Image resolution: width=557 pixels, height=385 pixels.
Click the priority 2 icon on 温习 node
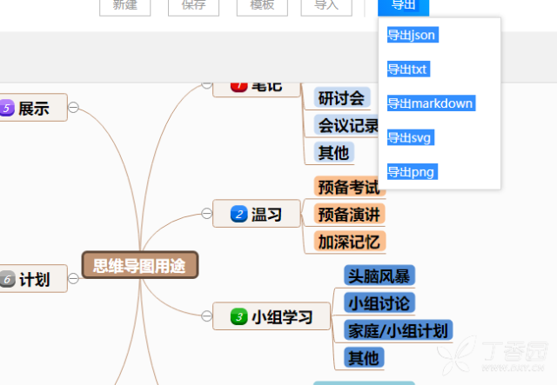coord(238,214)
